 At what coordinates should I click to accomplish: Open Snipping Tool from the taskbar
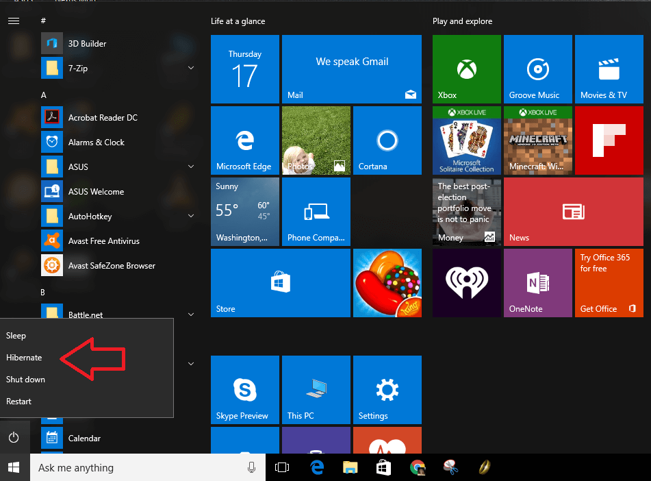click(450, 467)
